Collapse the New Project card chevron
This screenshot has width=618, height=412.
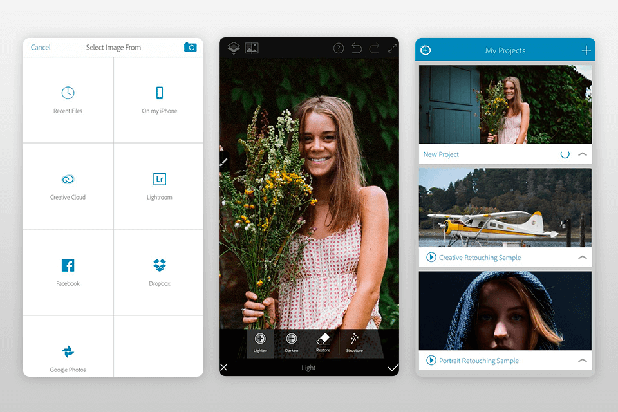tap(582, 154)
